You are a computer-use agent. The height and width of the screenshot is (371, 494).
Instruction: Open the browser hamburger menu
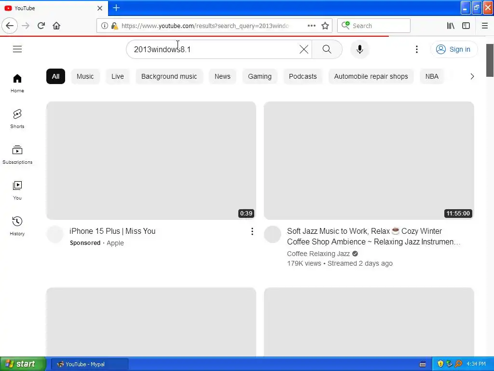(484, 26)
